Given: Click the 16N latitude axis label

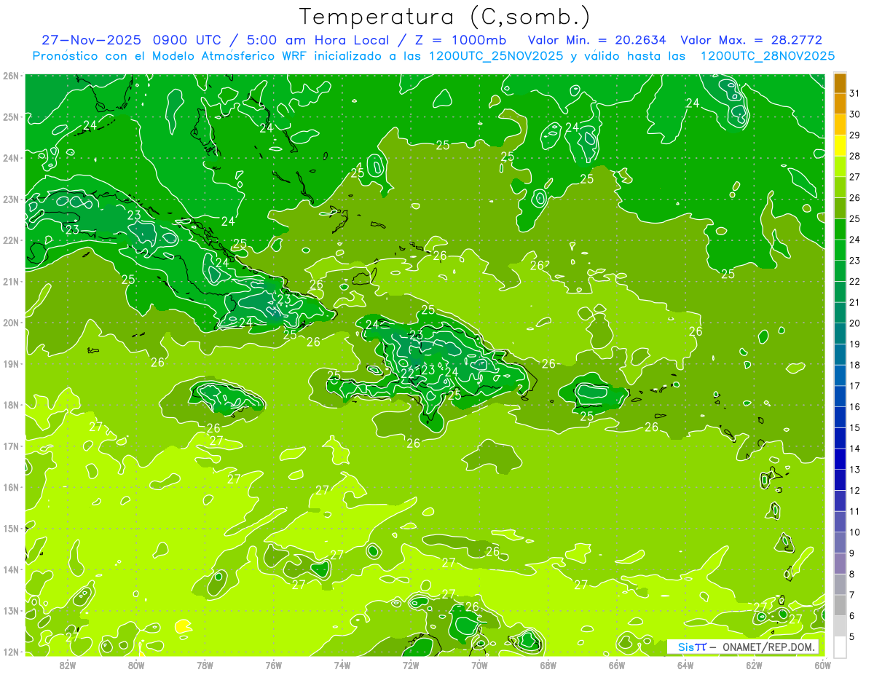Looking at the screenshot, I should tap(11, 487).
